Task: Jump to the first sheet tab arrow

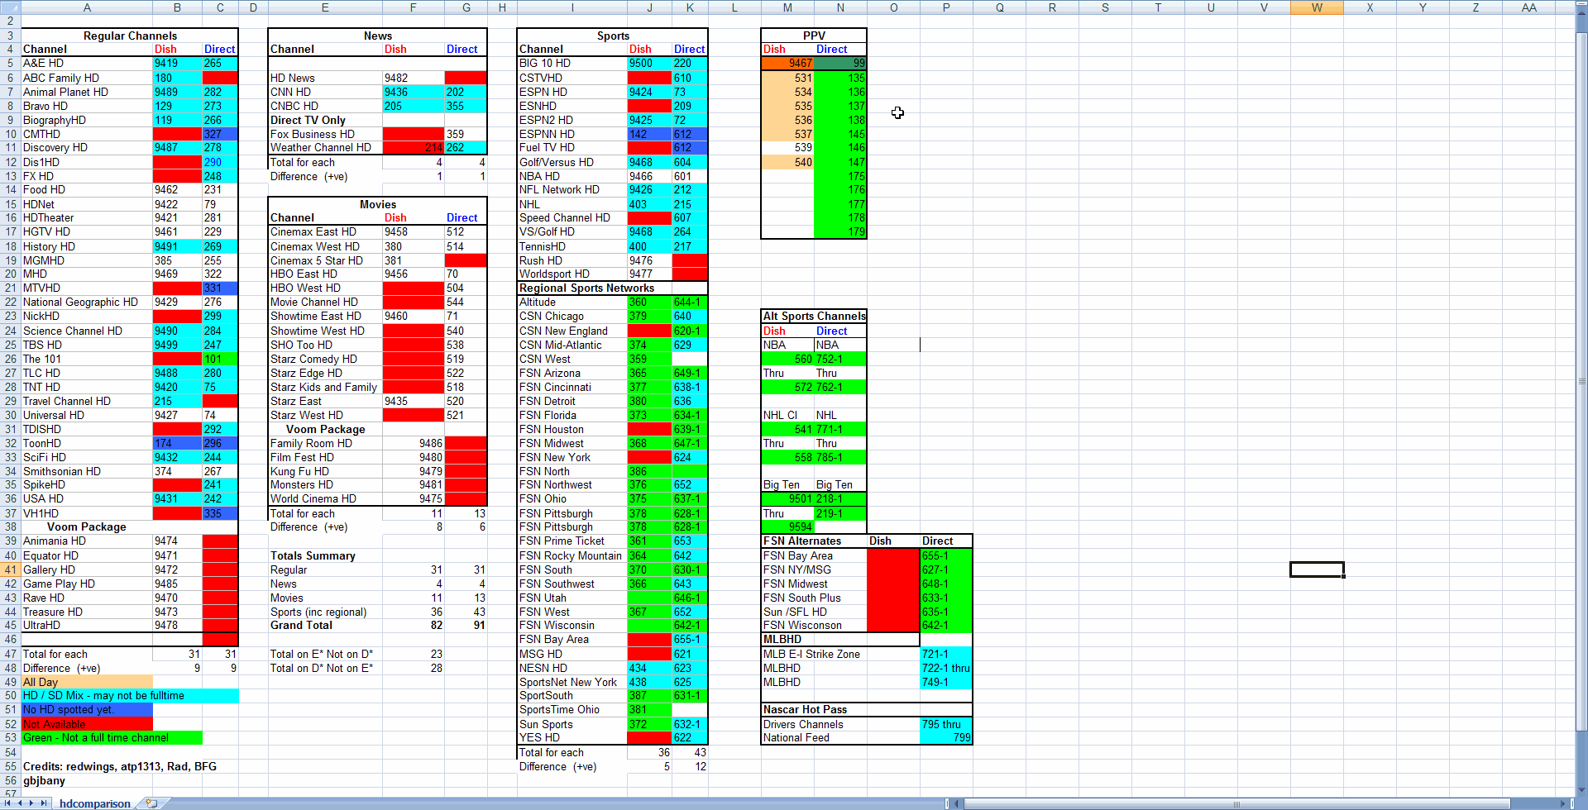Action: click(x=9, y=803)
